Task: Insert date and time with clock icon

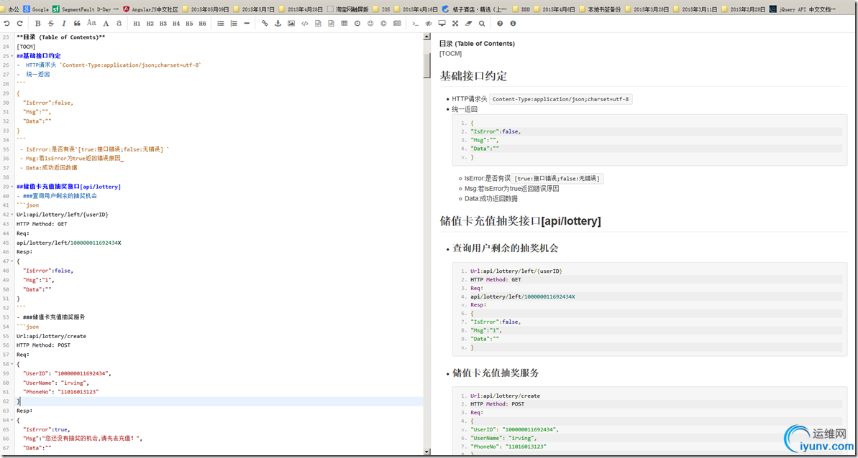Action: click(357, 24)
